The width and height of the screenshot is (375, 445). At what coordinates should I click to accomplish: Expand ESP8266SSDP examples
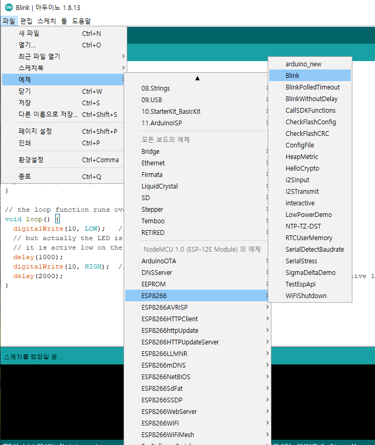[198, 400]
